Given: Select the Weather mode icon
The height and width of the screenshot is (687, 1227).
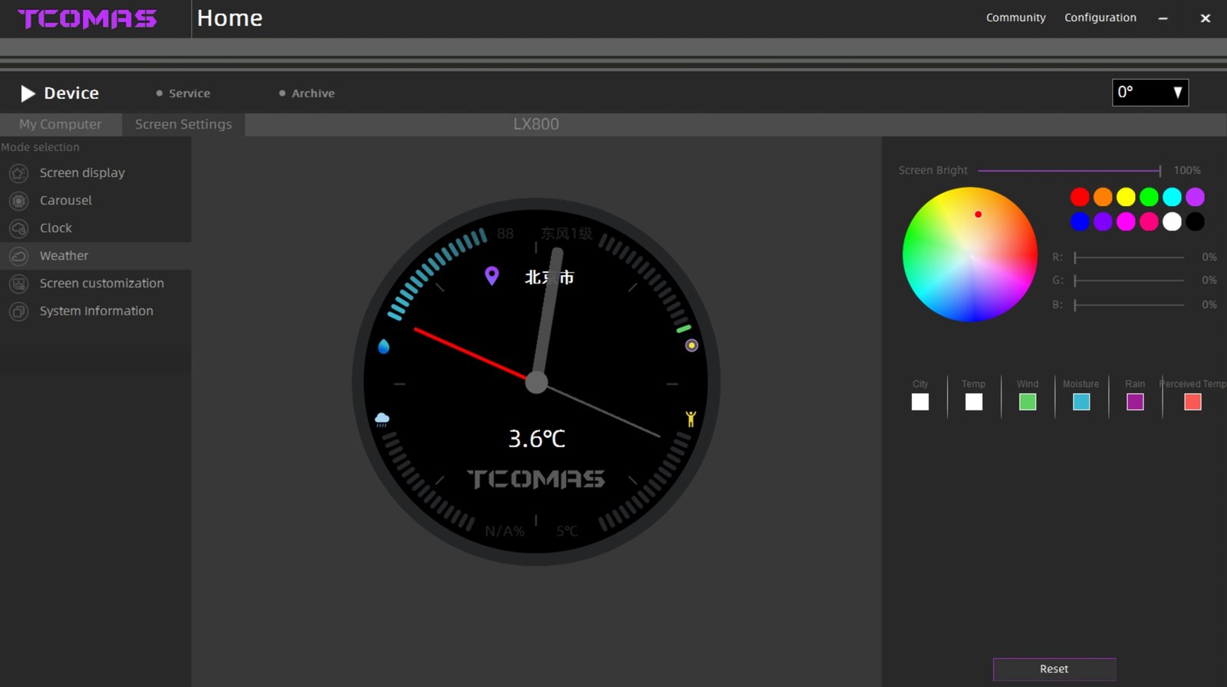Looking at the screenshot, I should (18, 256).
